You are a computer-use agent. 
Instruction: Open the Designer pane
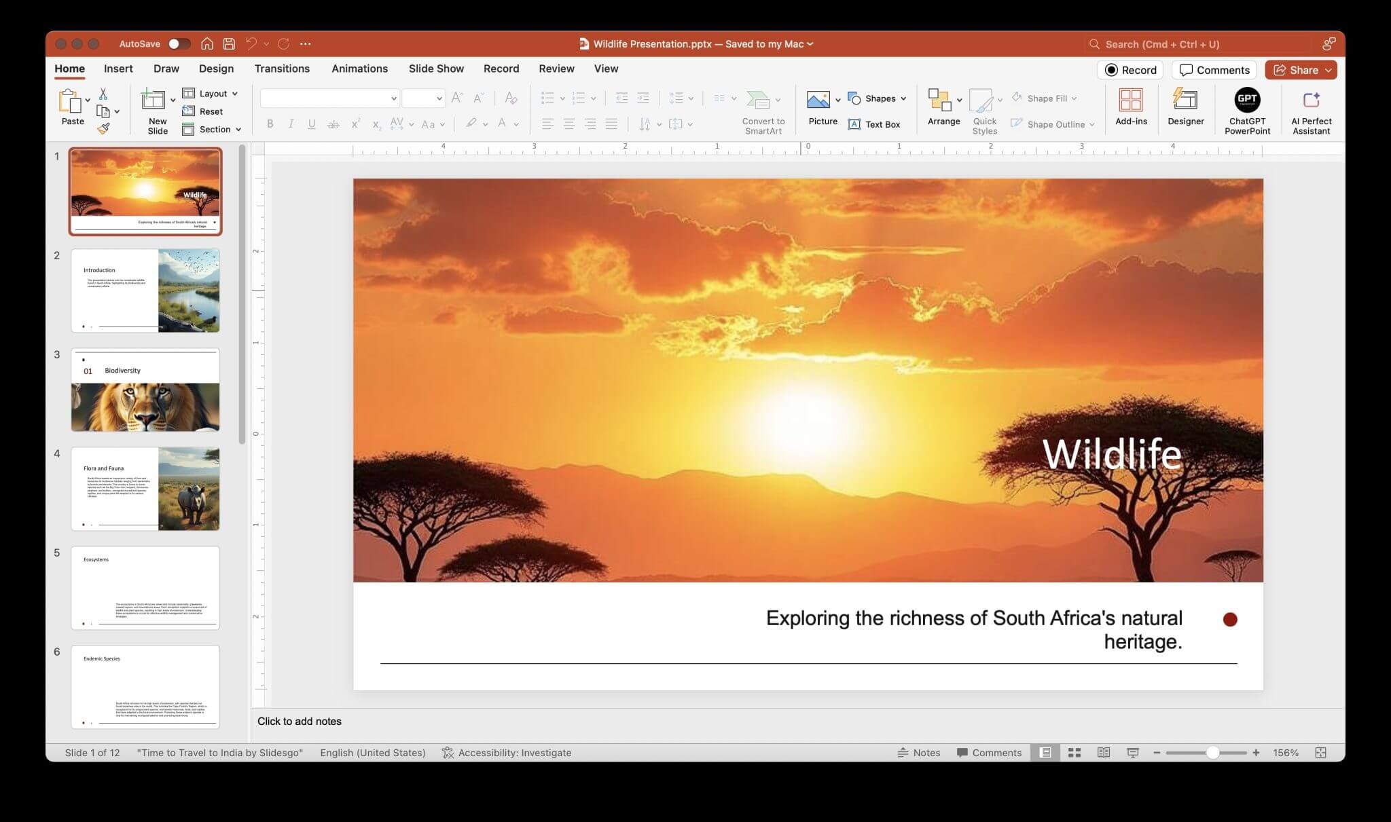(1185, 110)
